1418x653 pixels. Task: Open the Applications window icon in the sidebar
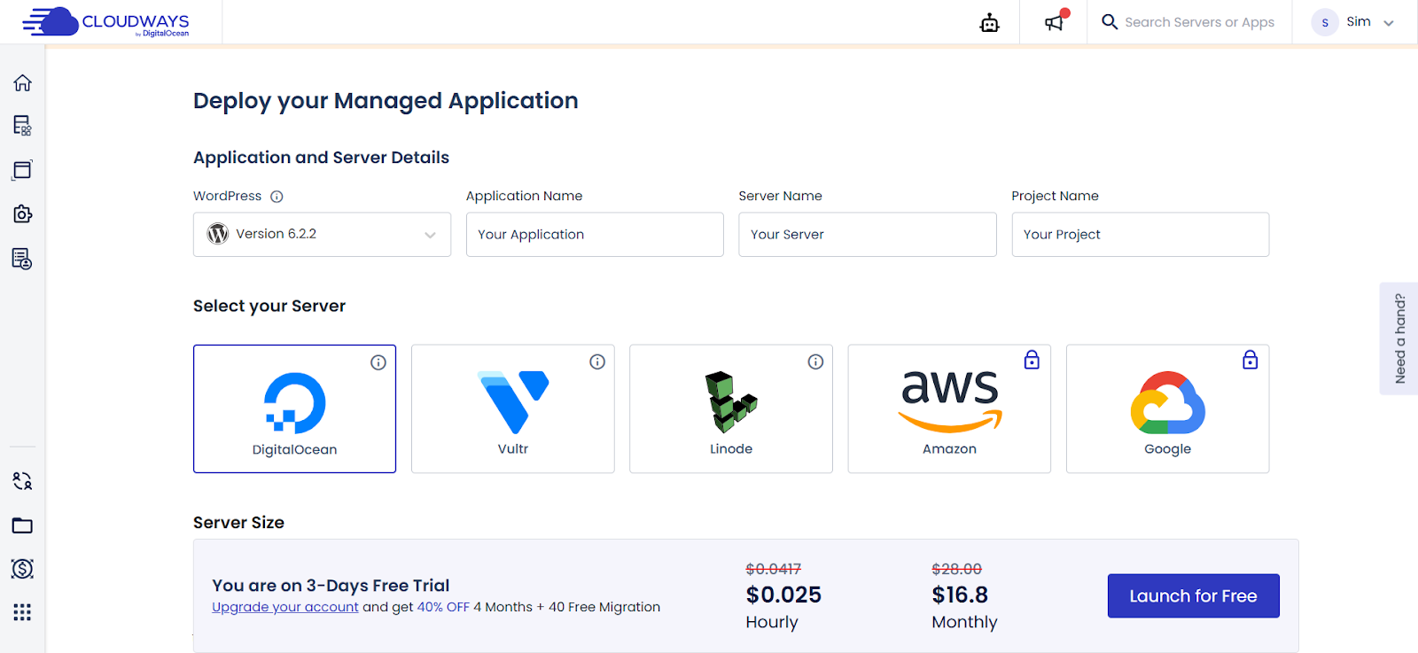22,170
